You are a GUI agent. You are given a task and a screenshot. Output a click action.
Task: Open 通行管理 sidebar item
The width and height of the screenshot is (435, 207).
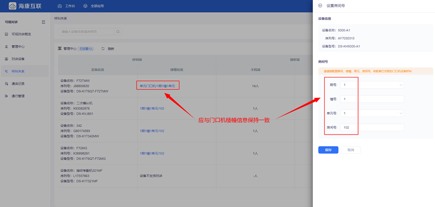point(18,96)
